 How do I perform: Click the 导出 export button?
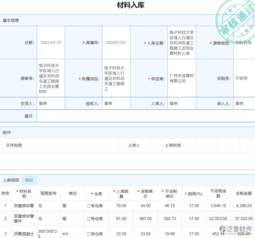(29, 180)
